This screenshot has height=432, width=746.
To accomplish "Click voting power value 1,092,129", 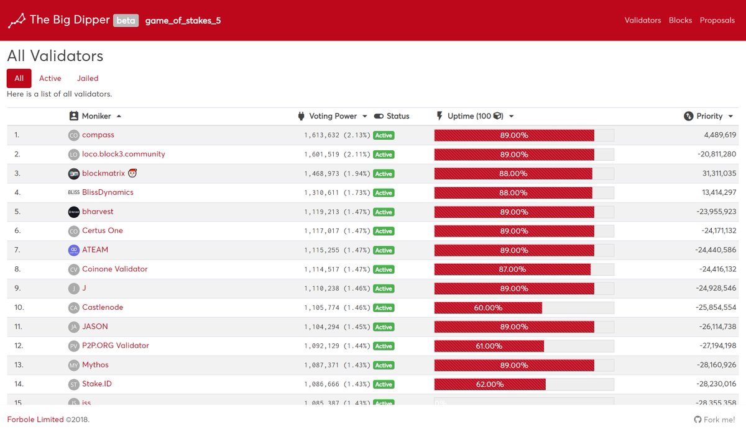I will coord(322,346).
